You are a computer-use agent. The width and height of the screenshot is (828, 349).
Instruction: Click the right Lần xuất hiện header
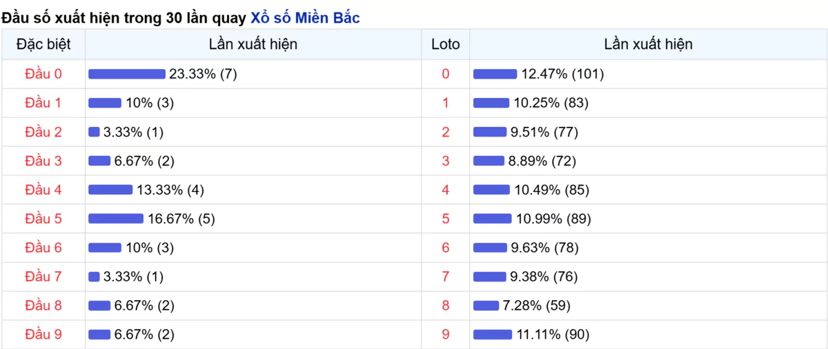[649, 44]
